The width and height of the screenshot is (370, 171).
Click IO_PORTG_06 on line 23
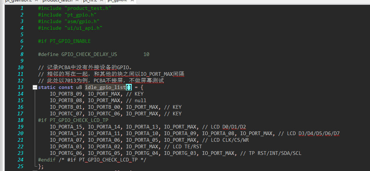tap(66, 153)
